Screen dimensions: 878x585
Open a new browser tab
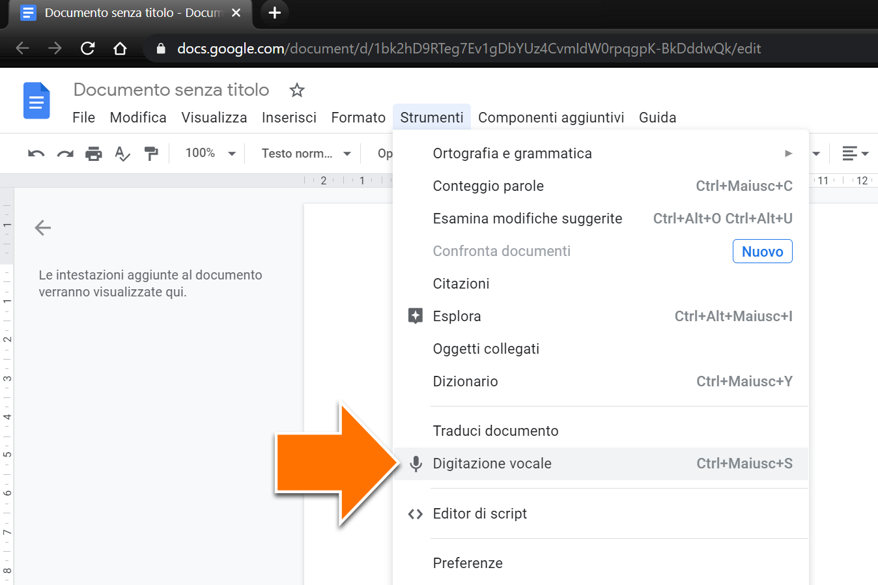coord(275,12)
